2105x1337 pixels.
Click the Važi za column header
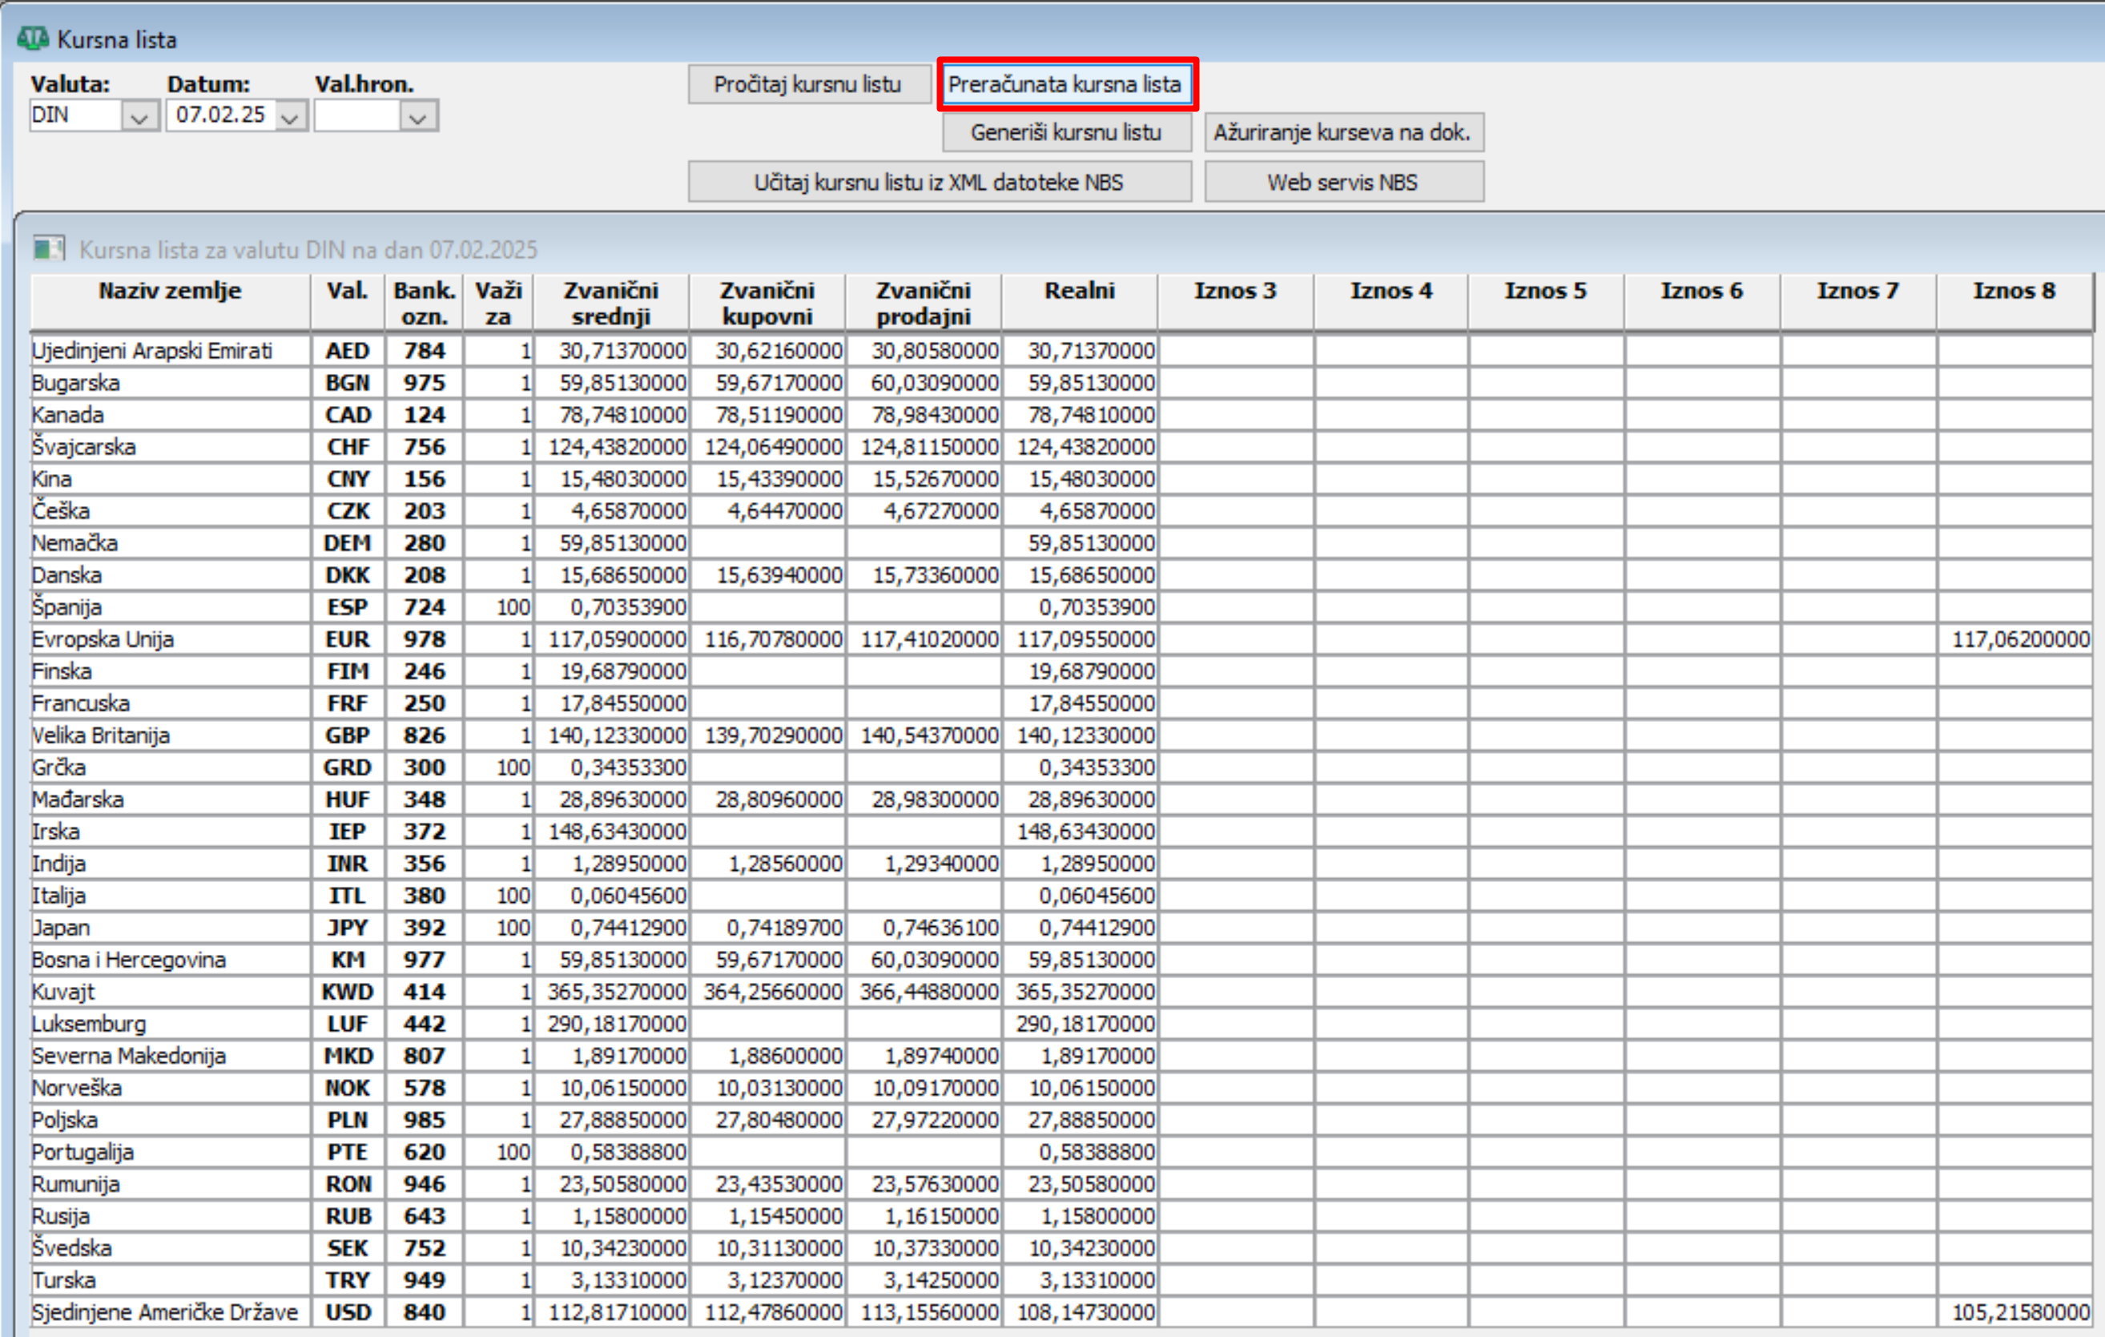pos(498,303)
